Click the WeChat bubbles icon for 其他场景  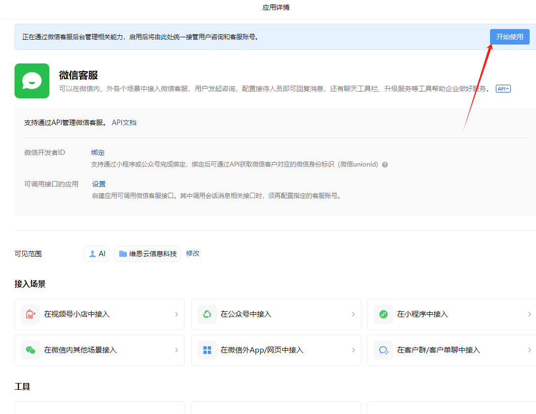click(x=31, y=350)
